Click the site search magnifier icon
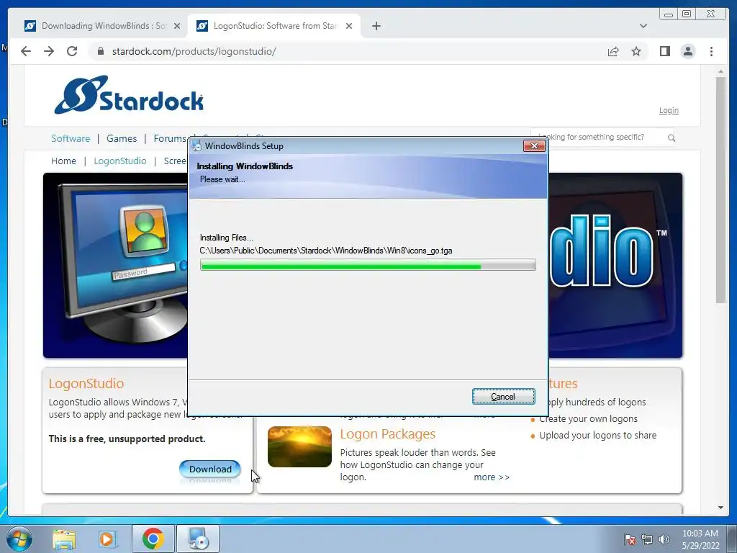 coord(672,138)
